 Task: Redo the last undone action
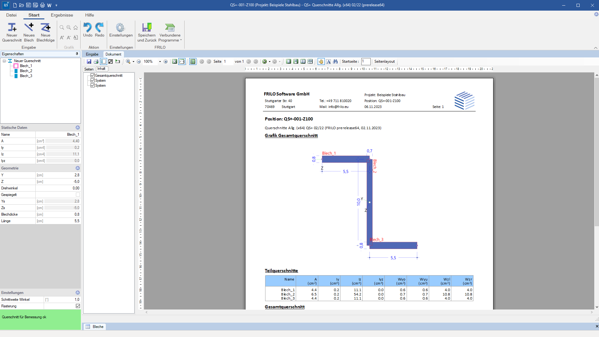click(x=100, y=30)
